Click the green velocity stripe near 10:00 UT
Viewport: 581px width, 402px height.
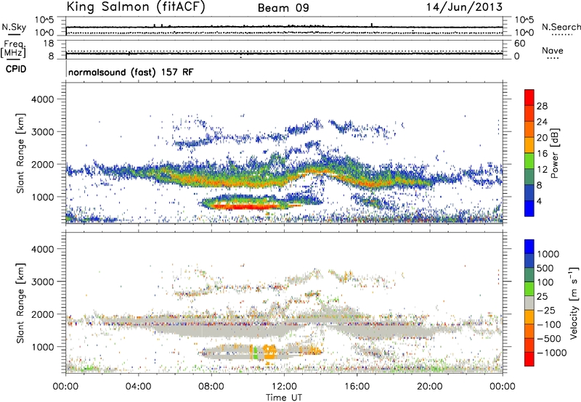click(x=256, y=353)
